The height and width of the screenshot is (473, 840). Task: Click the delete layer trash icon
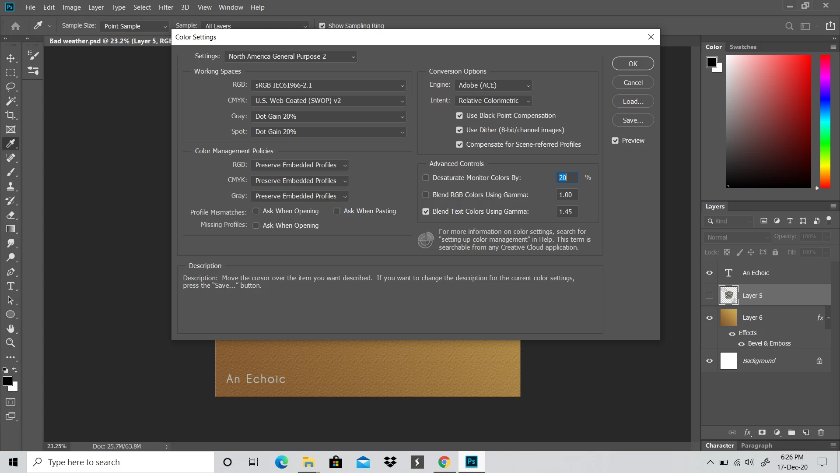[821, 432]
